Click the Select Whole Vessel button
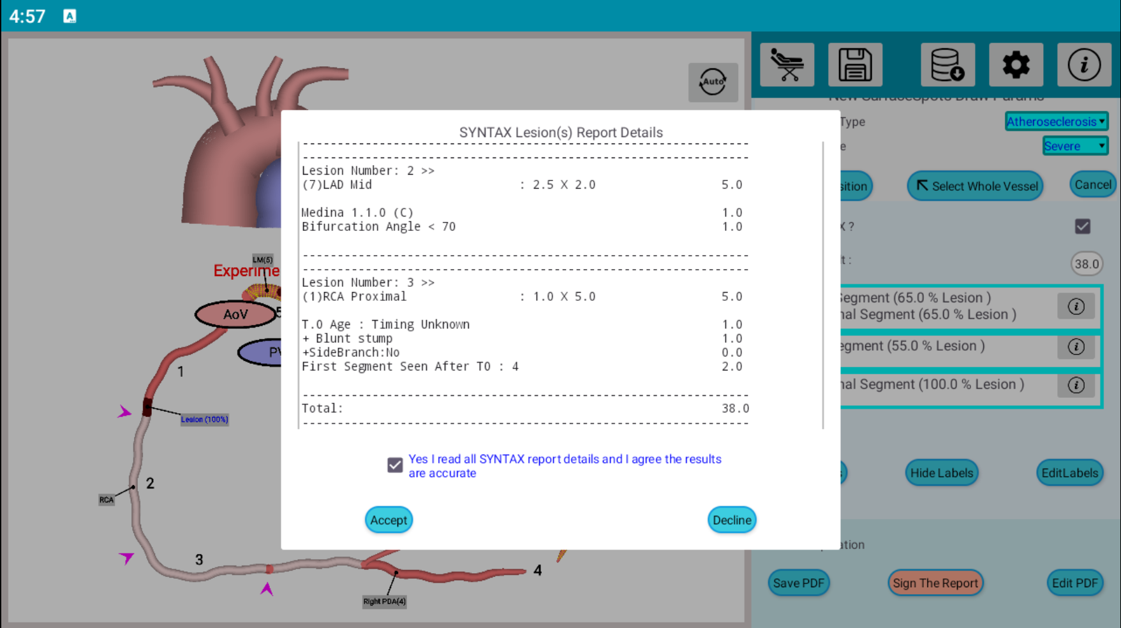 975,186
